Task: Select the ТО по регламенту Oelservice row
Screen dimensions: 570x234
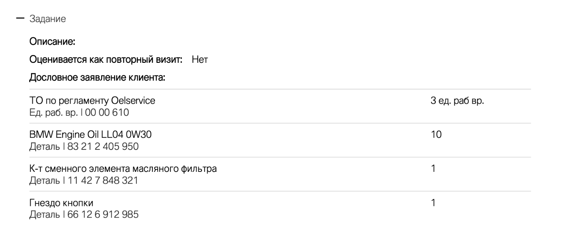Action: pos(280,106)
